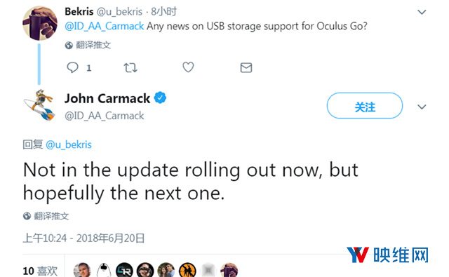This screenshot has width=449, height=277.
Task: Click the tweet timestamp 上午10:24 - 2018年6月20日
Action: [83, 238]
